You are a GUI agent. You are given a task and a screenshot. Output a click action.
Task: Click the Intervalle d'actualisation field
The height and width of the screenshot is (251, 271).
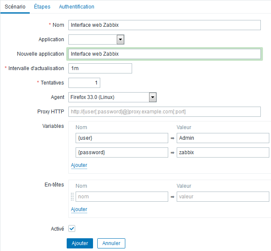click(100, 68)
